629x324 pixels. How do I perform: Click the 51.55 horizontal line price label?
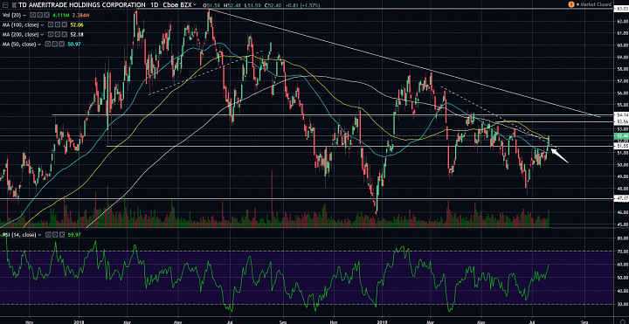621,147
